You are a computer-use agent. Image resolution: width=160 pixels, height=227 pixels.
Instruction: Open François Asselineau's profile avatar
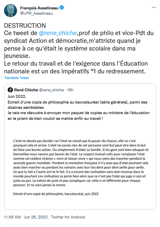[x=11, y=11]
